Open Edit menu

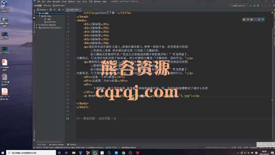pyautogui.click(x=44, y=1)
